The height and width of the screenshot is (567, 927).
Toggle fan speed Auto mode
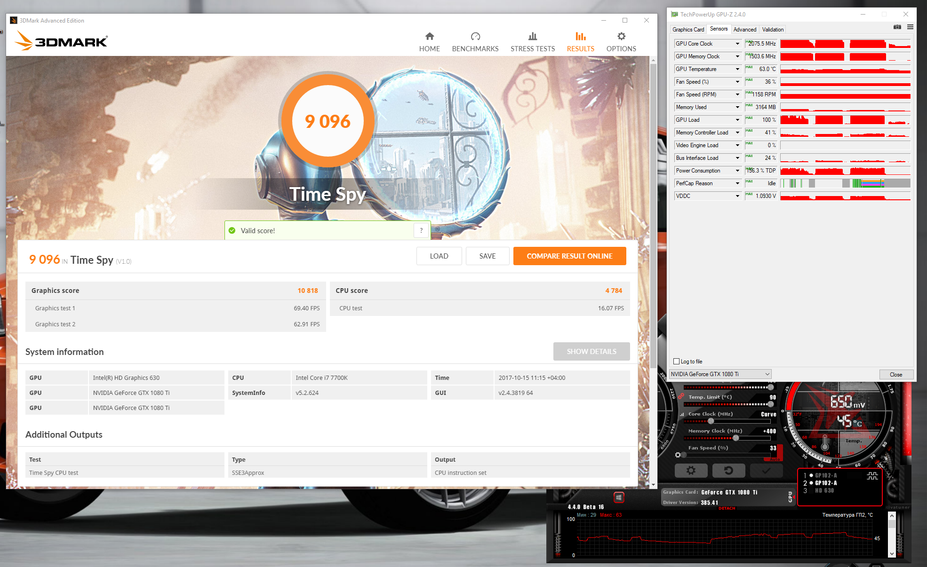[775, 459]
